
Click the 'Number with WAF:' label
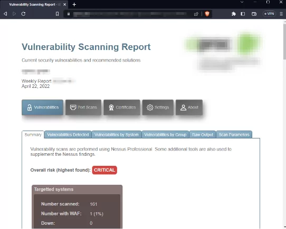(61, 214)
